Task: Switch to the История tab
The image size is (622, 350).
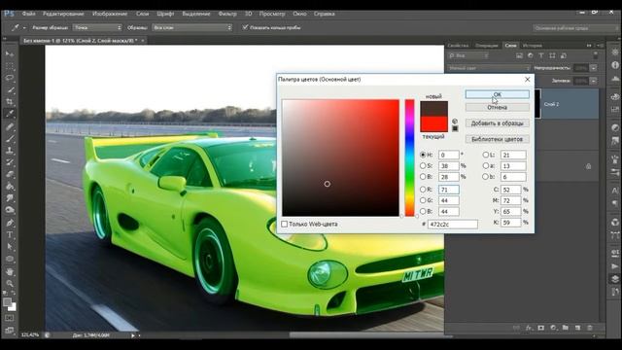Action: click(532, 46)
